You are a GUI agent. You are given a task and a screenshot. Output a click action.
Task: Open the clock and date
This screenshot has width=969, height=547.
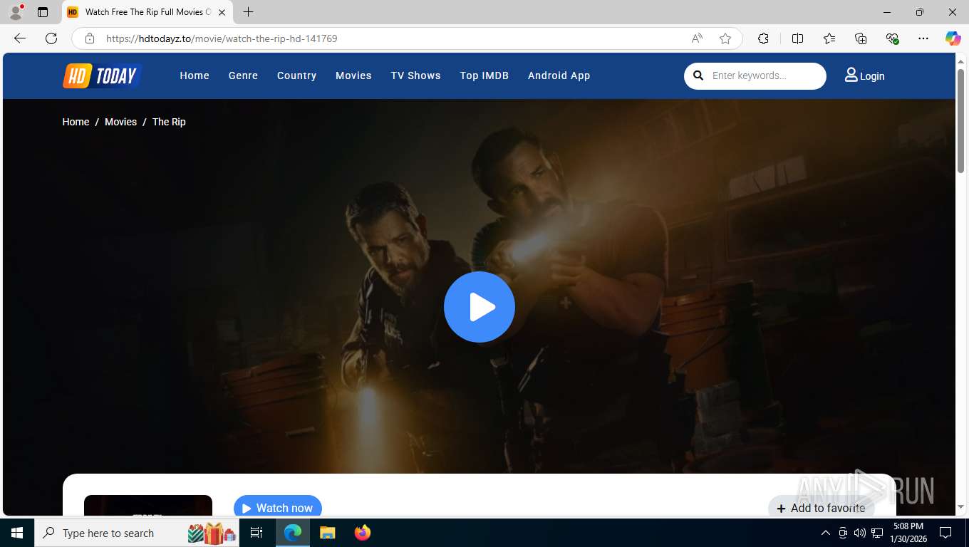click(908, 533)
